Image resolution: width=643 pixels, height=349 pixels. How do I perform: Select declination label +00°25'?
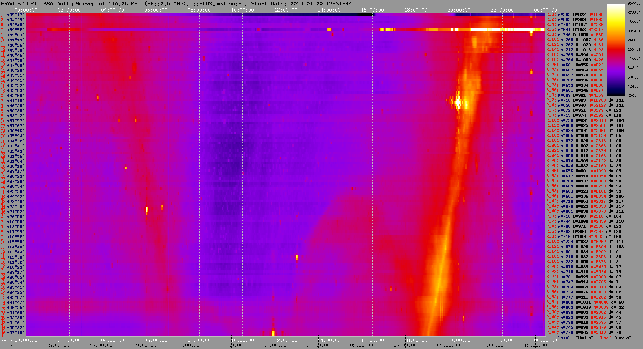16,307
